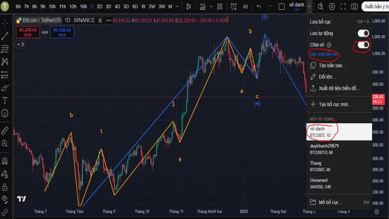
Task: Select the 3W timeframe
Action: tap(162, 7)
